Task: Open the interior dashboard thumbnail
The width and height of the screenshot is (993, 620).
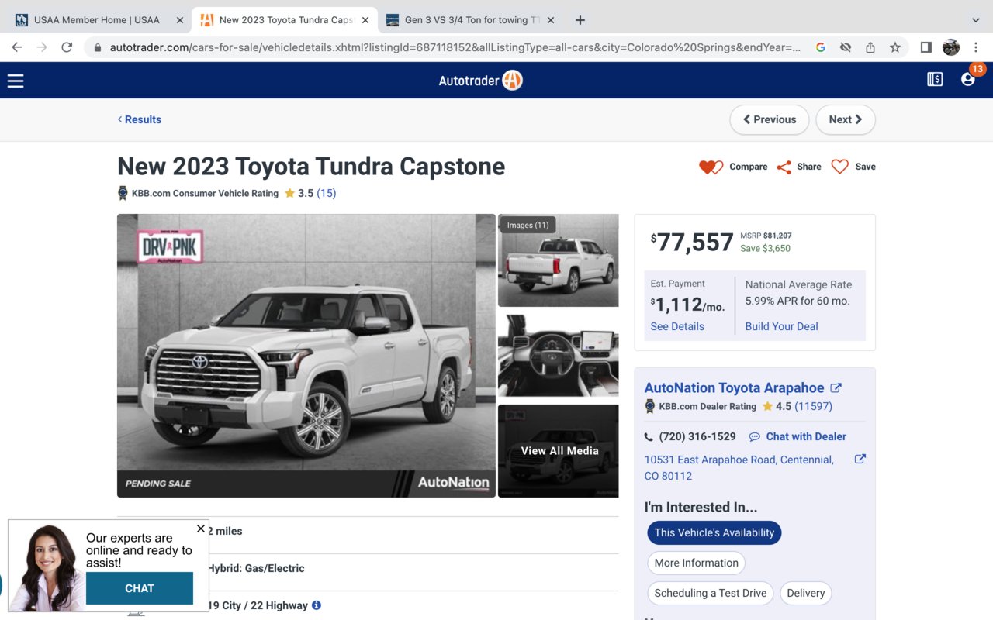Action: pyautogui.click(x=559, y=356)
